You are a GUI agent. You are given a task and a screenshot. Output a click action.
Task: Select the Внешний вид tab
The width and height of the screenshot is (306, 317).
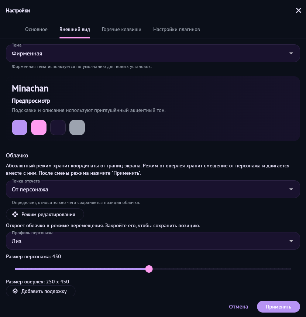pyautogui.click(x=75, y=30)
